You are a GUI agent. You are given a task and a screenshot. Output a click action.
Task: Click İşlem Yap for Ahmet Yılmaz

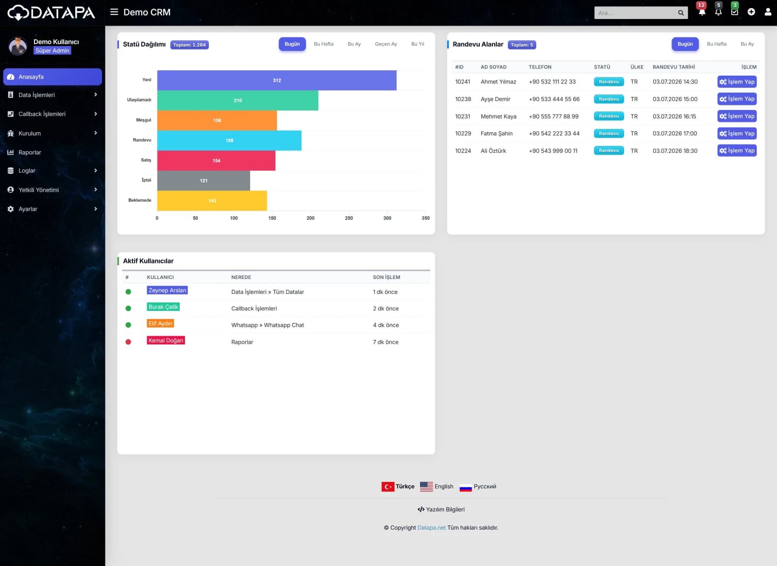pos(737,82)
